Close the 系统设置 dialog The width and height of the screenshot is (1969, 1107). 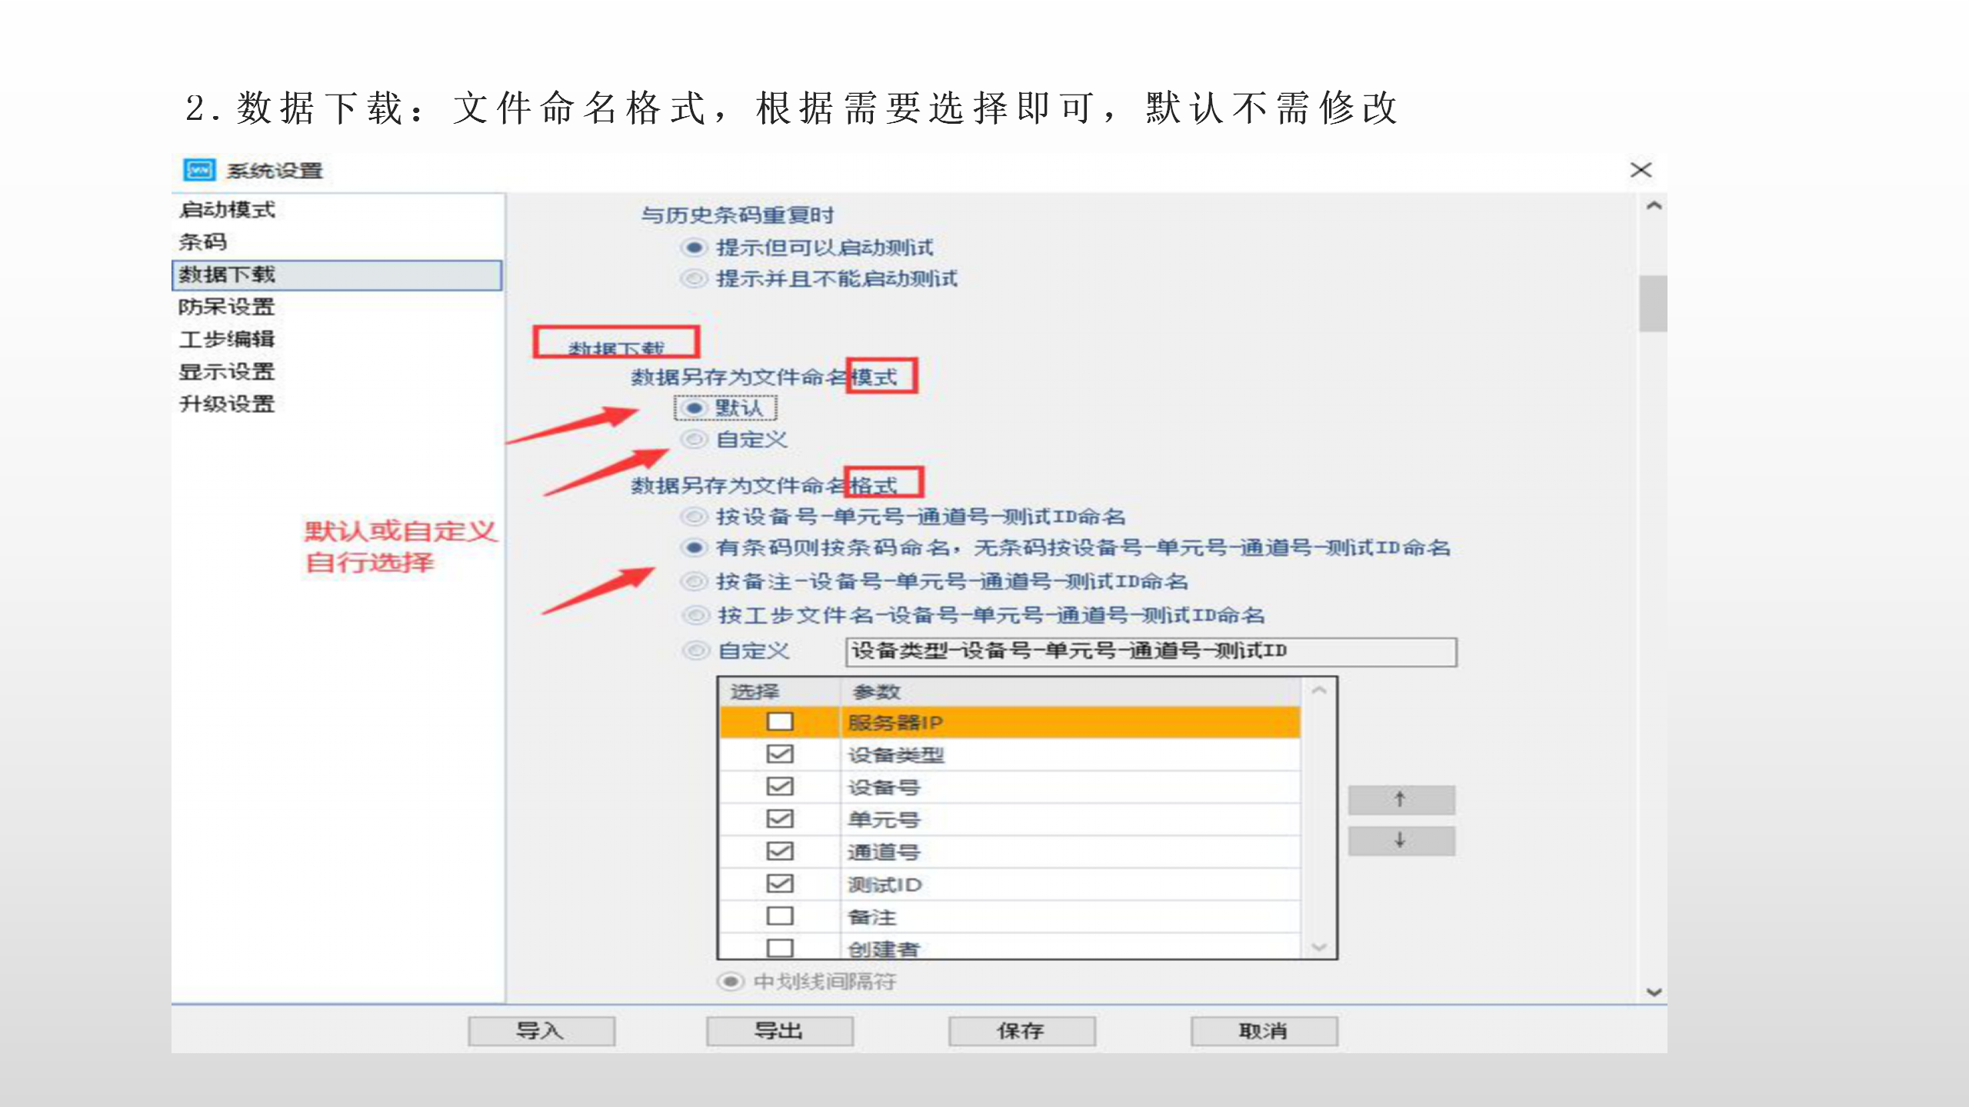tap(1641, 170)
